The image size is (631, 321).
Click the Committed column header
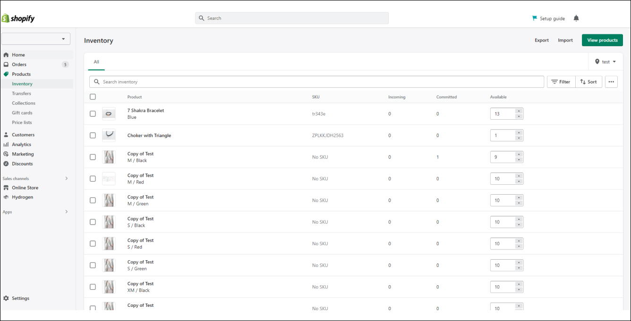(446, 97)
